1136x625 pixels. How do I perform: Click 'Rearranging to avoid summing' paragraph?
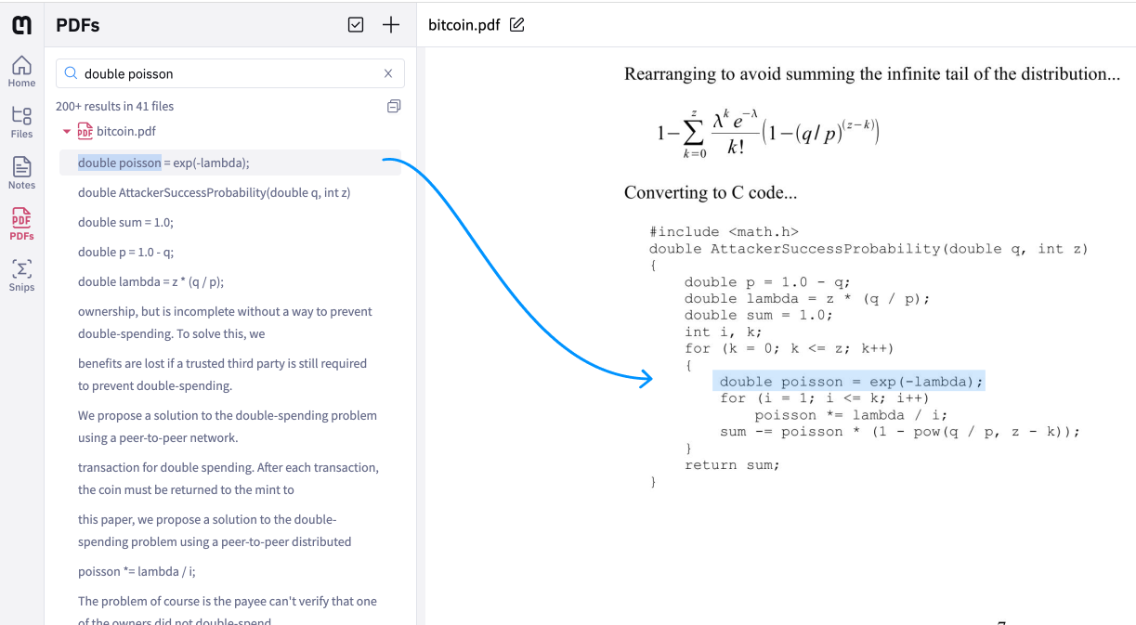click(872, 73)
